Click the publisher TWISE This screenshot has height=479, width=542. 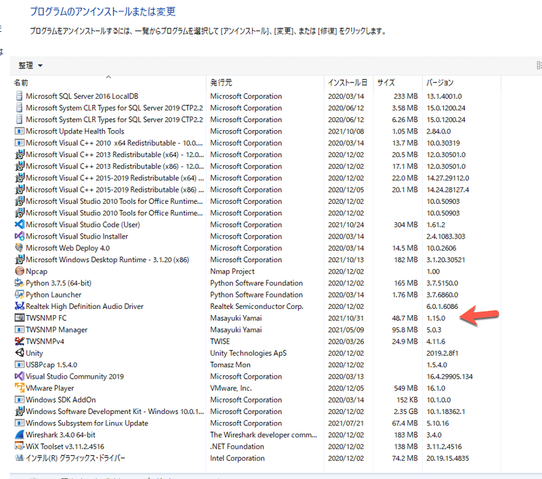coord(220,341)
